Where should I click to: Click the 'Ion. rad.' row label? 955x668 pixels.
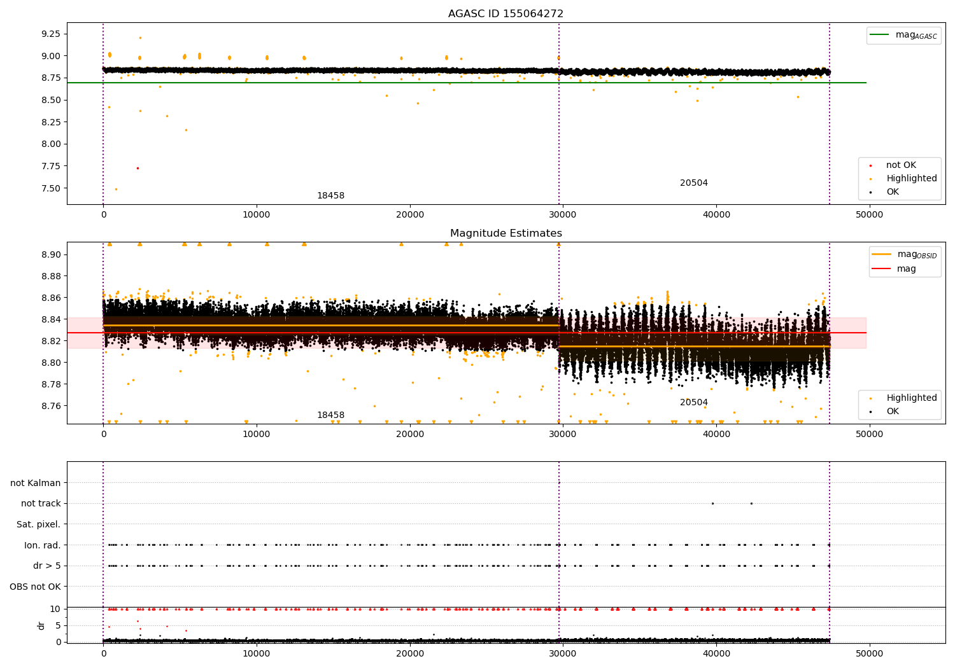click(x=43, y=546)
